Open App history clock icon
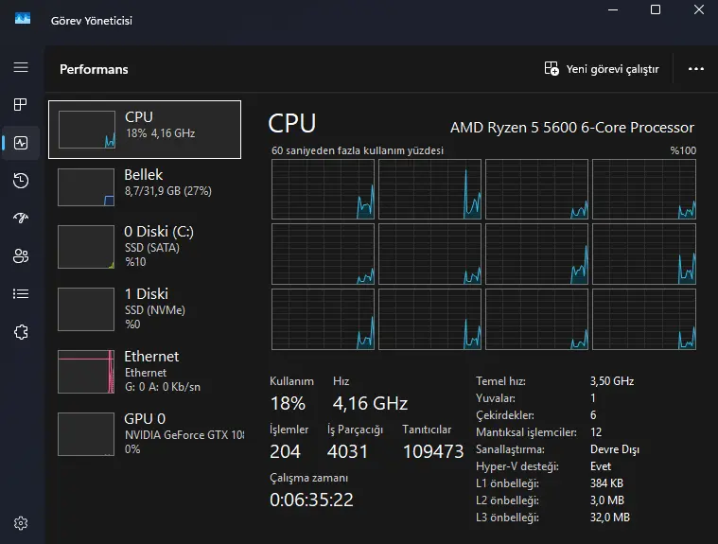 click(x=21, y=181)
